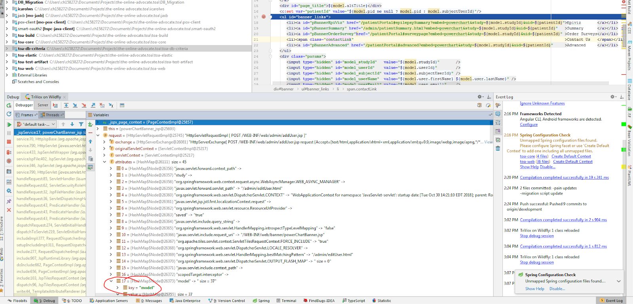The height and width of the screenshot is (304, 633).
Task: Click the Update application refresh icon
Action: point(9,114)
